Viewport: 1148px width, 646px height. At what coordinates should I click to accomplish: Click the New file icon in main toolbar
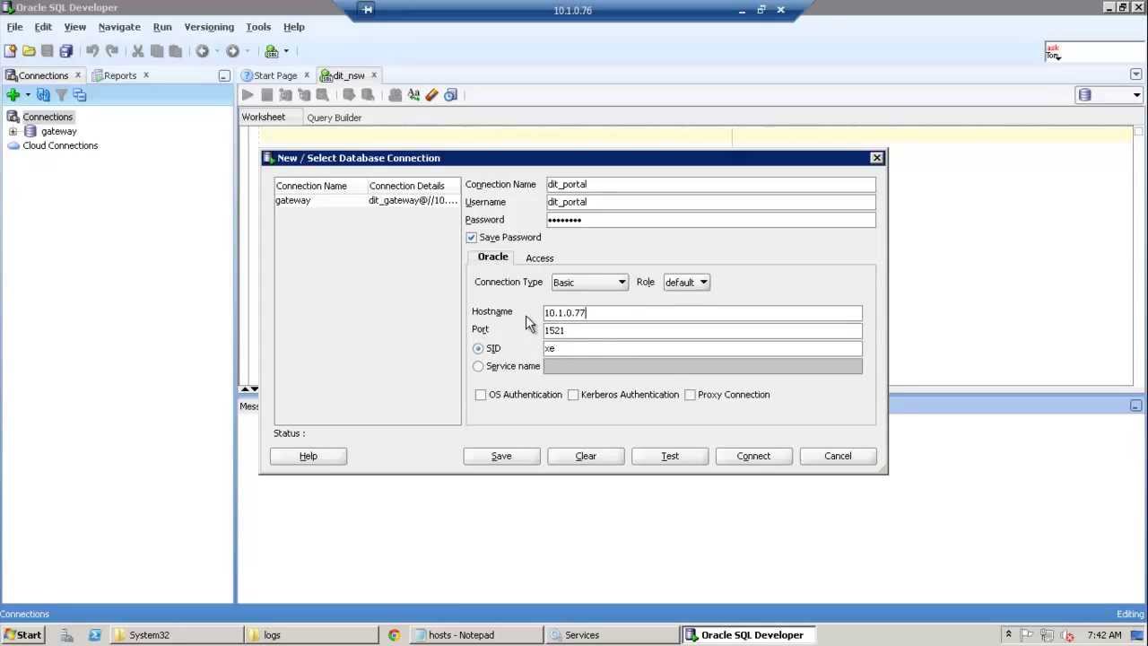10,51
